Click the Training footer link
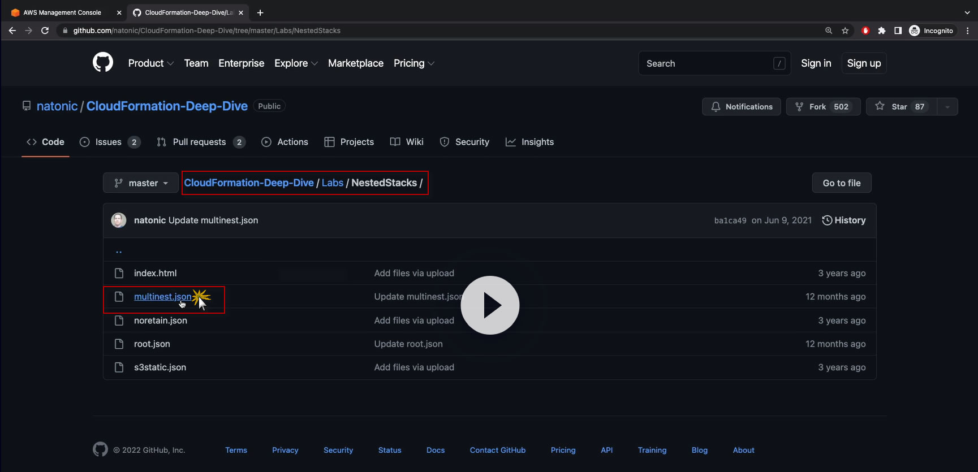Viewport: 978px width, 472px height. click(x=652, y=450)
